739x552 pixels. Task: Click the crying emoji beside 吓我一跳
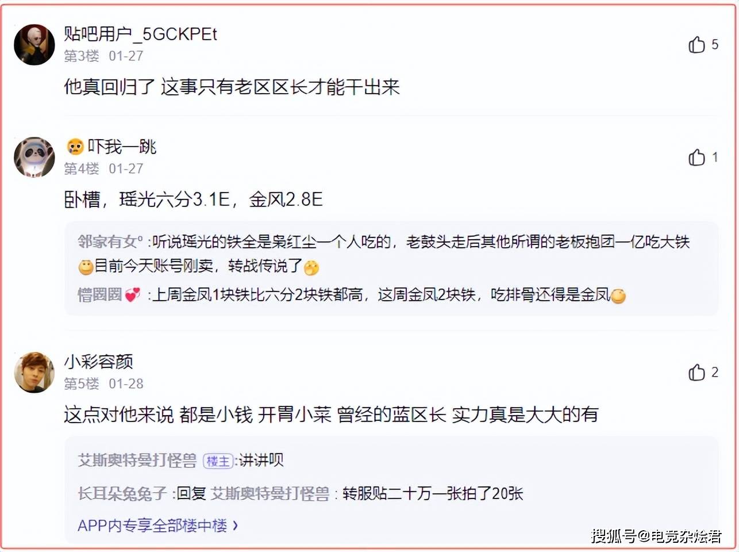[x=75, y=147]
